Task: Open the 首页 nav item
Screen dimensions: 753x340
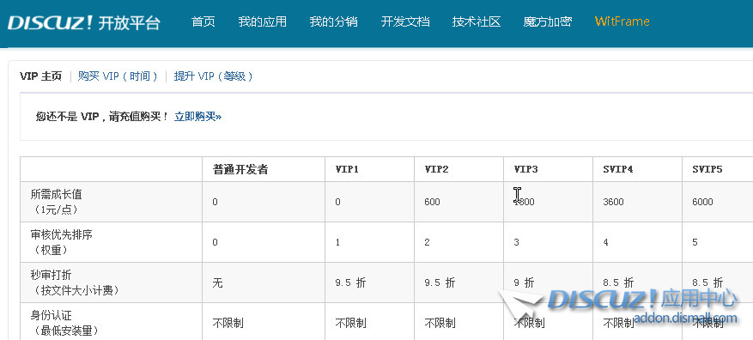Action: point(203,21)
